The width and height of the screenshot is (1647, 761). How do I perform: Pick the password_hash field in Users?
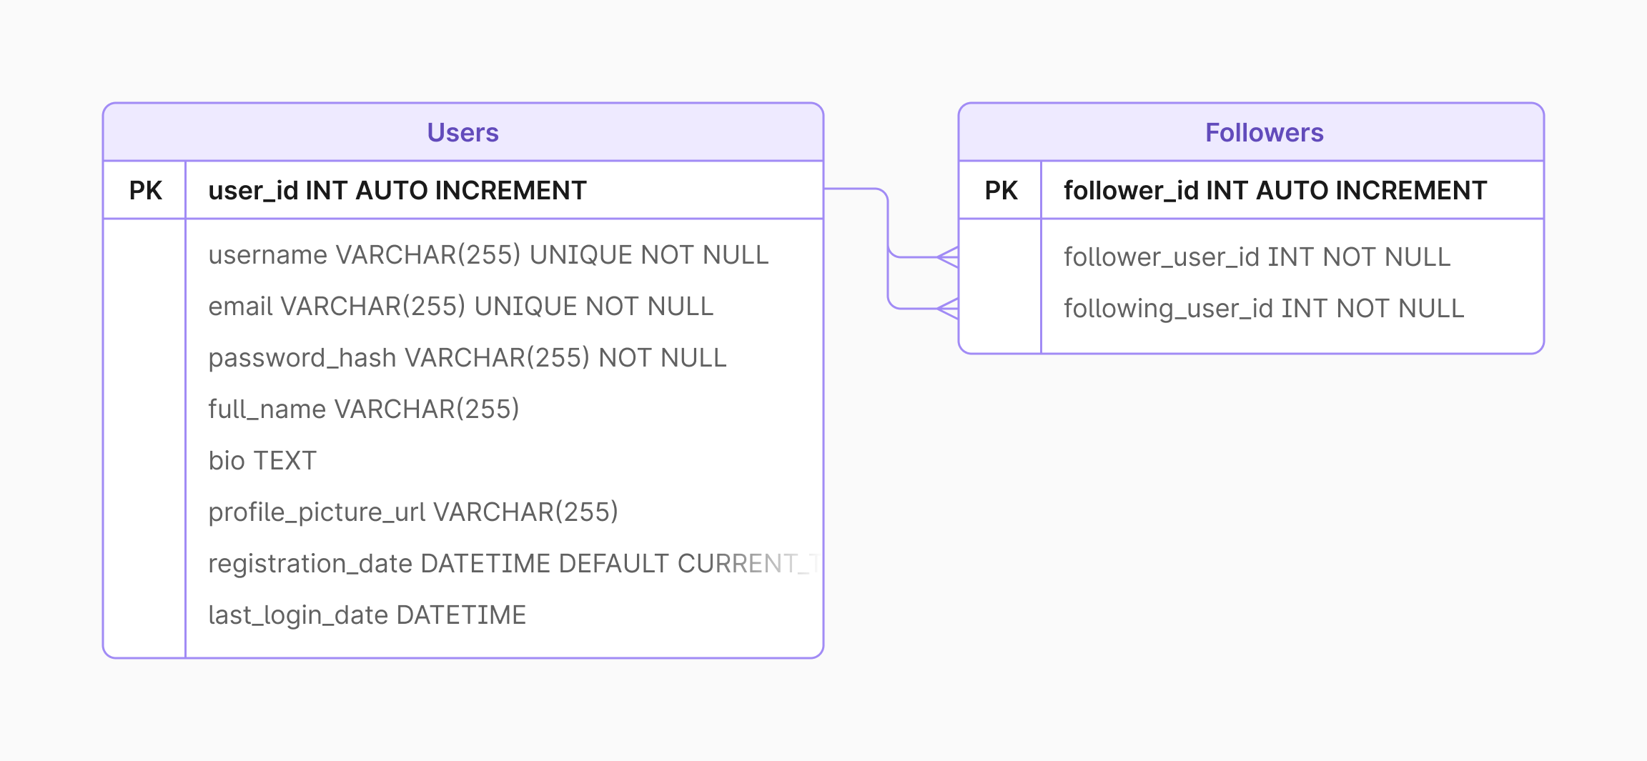[467, 358]
